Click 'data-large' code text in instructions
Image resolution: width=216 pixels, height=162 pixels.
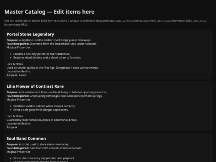(200, 21)
